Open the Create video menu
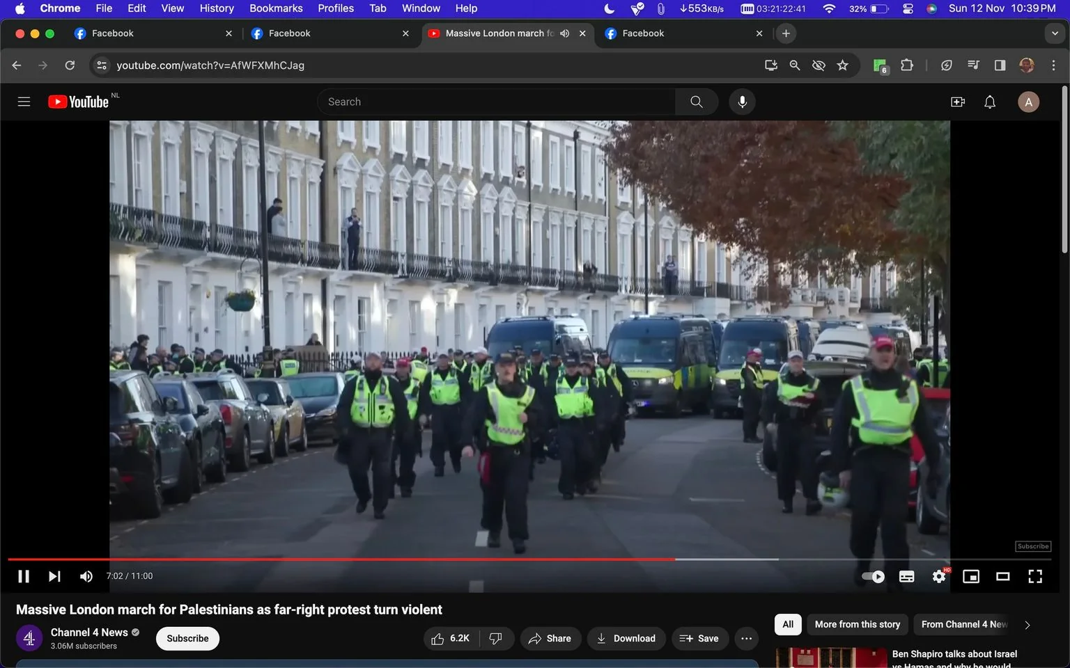The width and height of the screenshot is (1070, 668). [958, 102]
